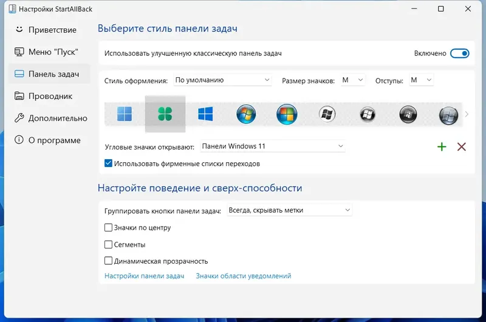Choose the green four-leaf clover start icon
Screen dimensions: 486x322
(x=165, y=114)
